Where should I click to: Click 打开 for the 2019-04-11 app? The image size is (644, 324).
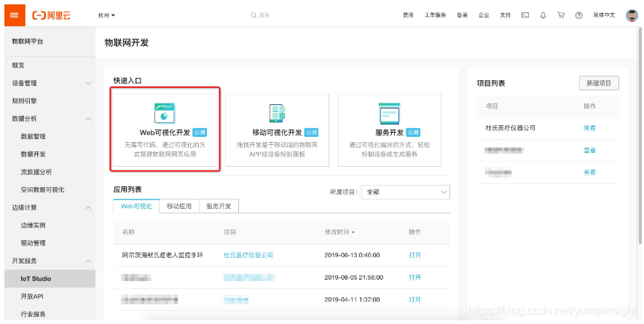415,299
